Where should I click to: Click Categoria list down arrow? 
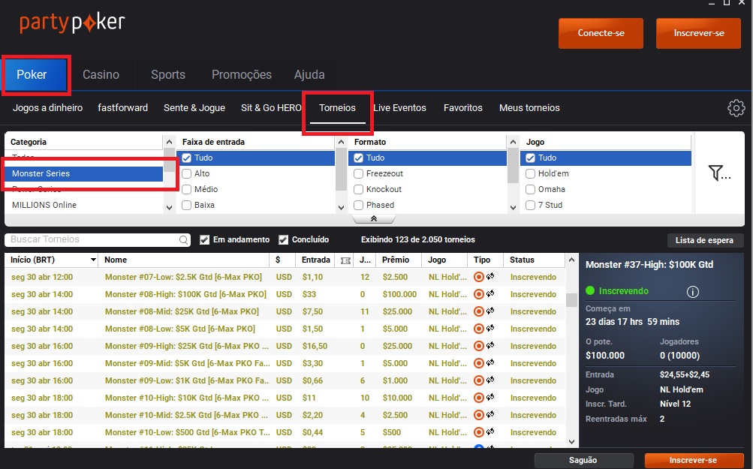[x=169, y=207]
